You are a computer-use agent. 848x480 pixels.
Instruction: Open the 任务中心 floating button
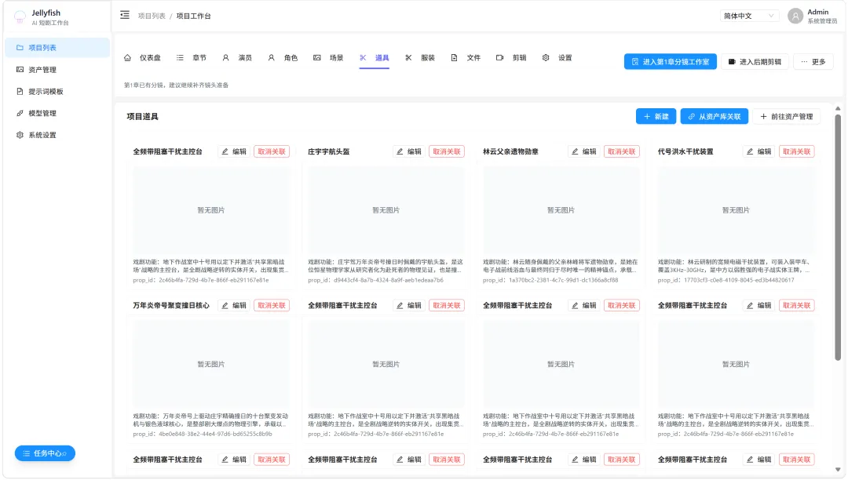(45, 453)
